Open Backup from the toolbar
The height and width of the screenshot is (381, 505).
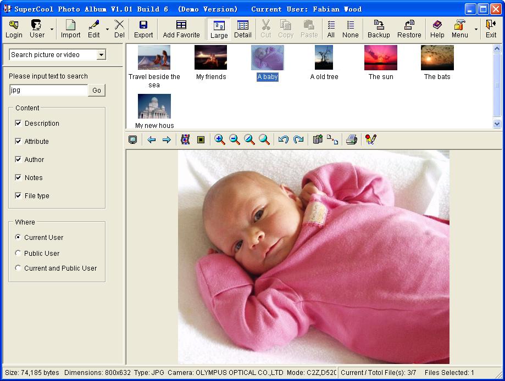tap(379, 29)
